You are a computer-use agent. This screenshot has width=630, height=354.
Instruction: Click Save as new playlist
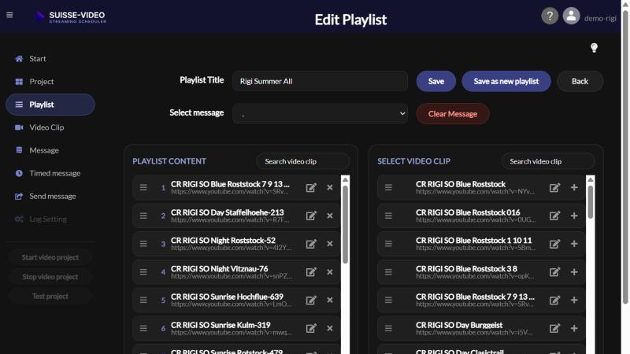(506, 81)
